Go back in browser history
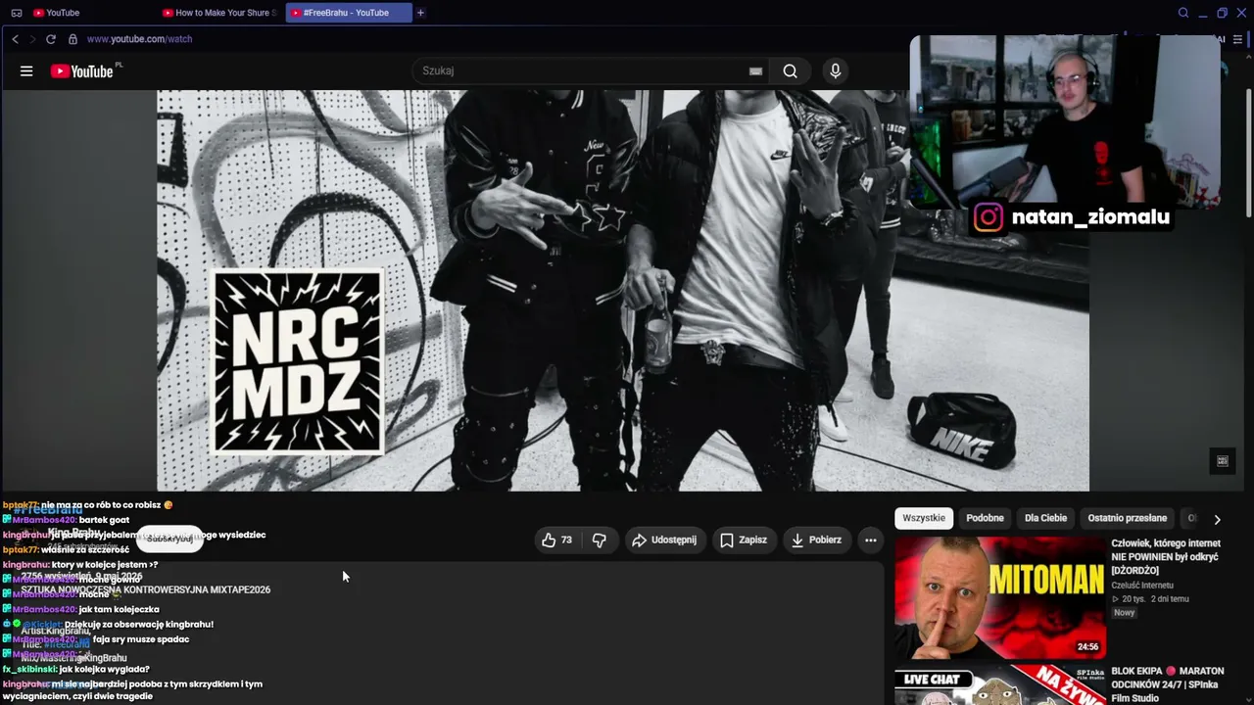The width and height of the screenshot is (1254, 705). click(x=15, y=39)
